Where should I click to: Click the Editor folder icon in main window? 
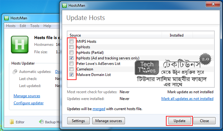coord(12,122)
